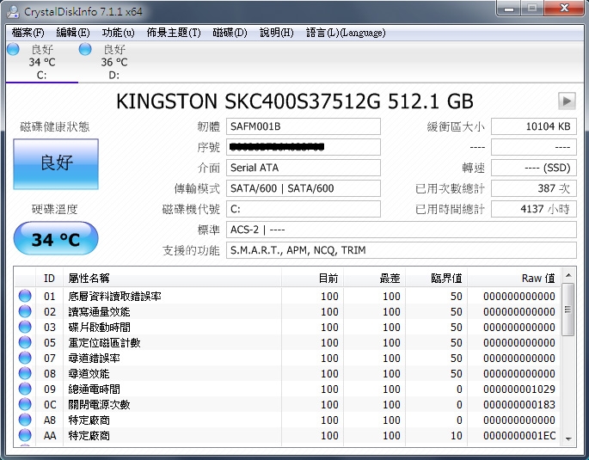Image resolution: width=589 pixels, height=460 pixels.
Task: Click the 目前 column header
Action: (312, 279)
